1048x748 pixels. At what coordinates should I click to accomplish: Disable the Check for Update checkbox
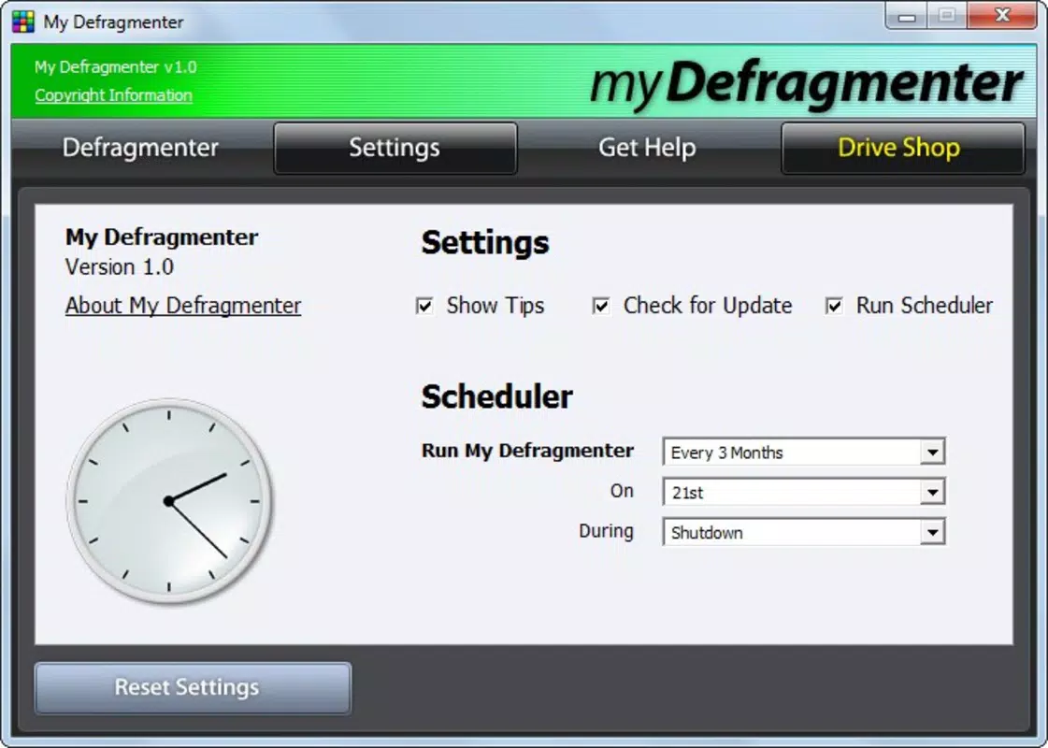point(601,306)
